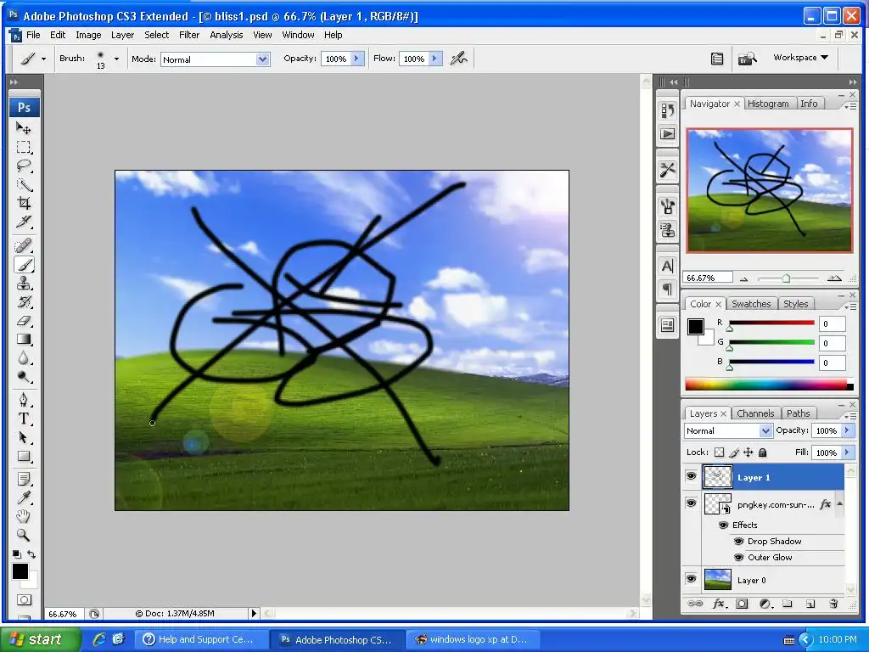Open the Paragraph panel icon
The image size is (869, 652).
click(667, 289)
